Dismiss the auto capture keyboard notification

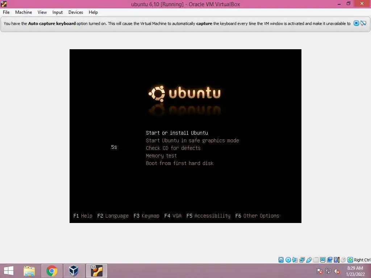[356, 23]
